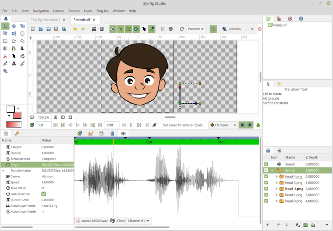Click the Render clapperboard icon
Image resolution: width=333 pixels, height=231 pixels.
coord(94,29)
